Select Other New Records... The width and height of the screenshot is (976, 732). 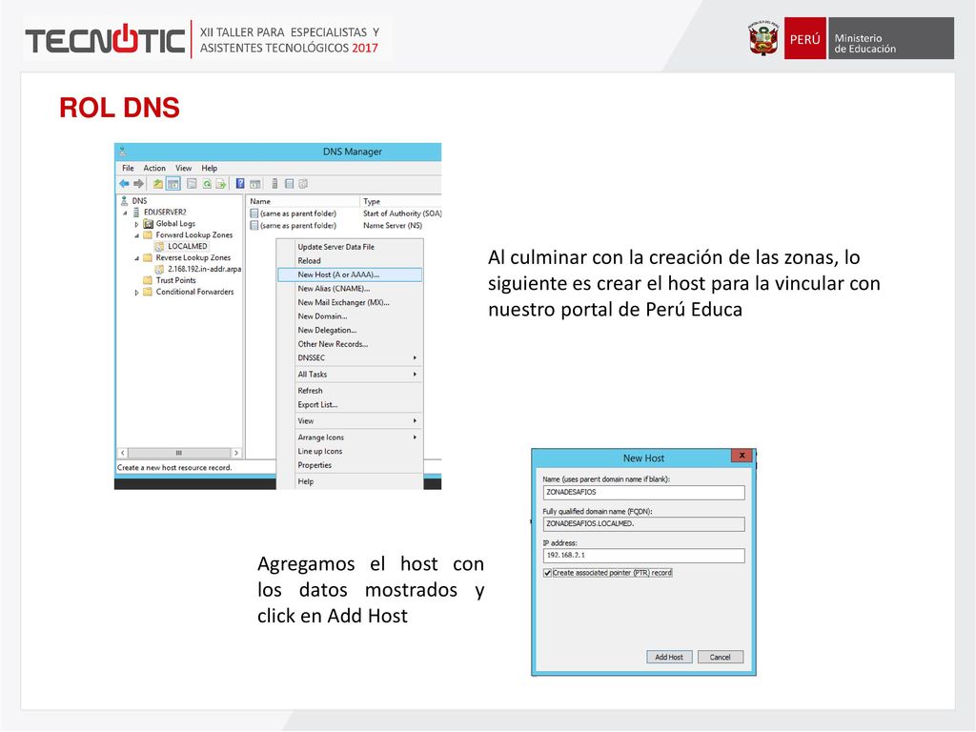[x=350, y=344]
